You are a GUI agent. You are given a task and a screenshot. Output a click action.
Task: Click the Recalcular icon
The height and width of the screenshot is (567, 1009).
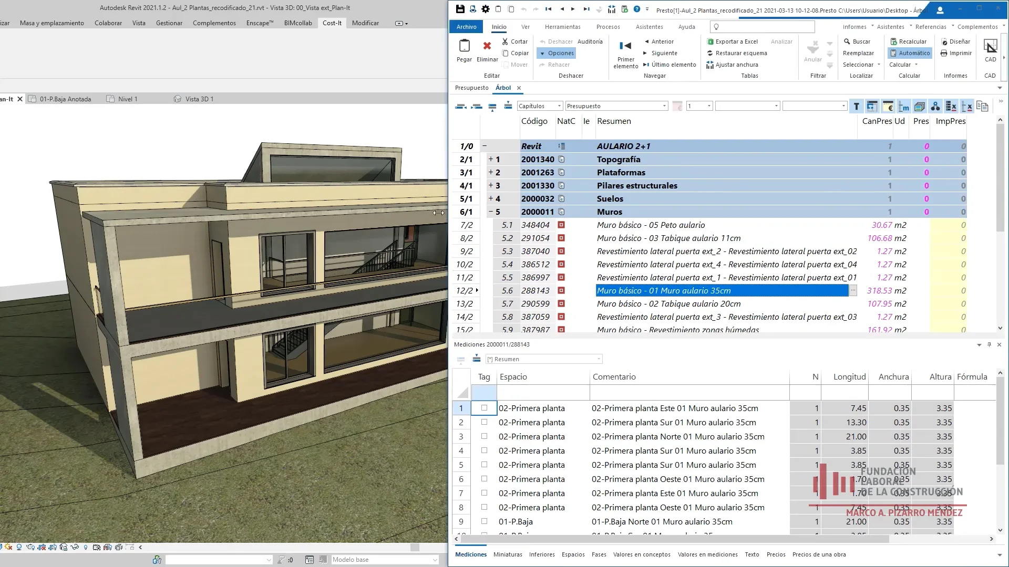pos(893,41)
